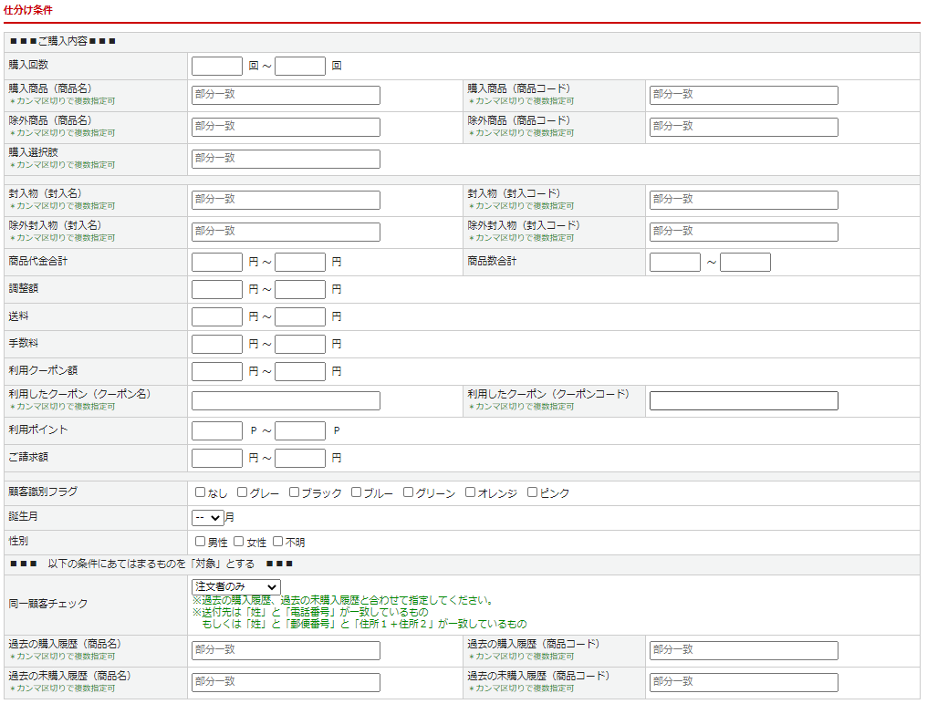
Task: Toggle the 不明 gender checkbox
Action: (278, 542)
